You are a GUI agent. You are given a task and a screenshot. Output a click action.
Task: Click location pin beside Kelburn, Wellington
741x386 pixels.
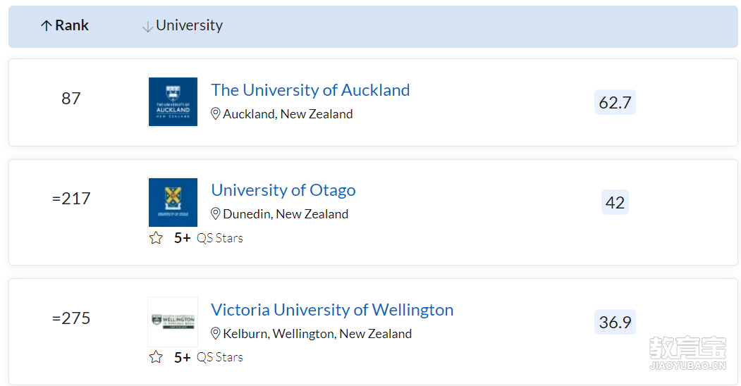216,334
